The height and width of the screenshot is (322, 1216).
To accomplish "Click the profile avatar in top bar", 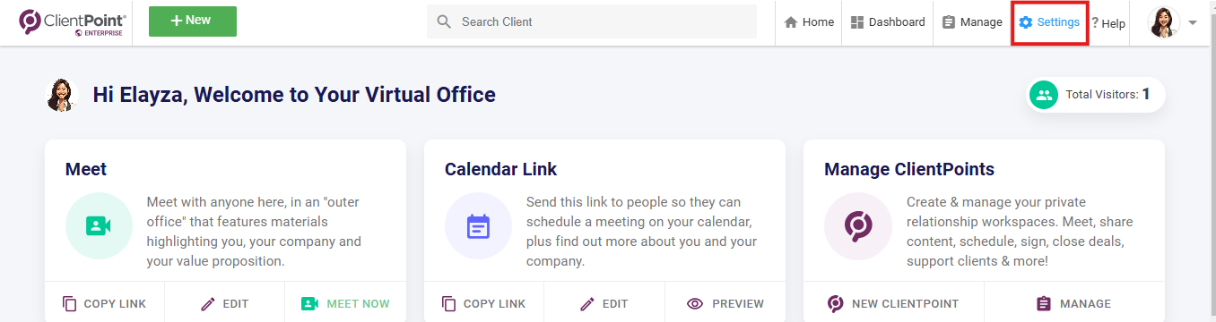I will [1163, 22].
